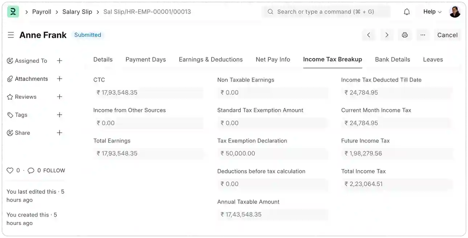The height and width of the screenshot is (238, 468).
Task: Open the Help dropdown
Action: click(431, 11)
